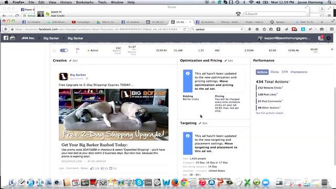Image resolution: width=336 pixels, height=189 pixels.
Task: Click the two dogs ad image
Action: pos(113,114)
